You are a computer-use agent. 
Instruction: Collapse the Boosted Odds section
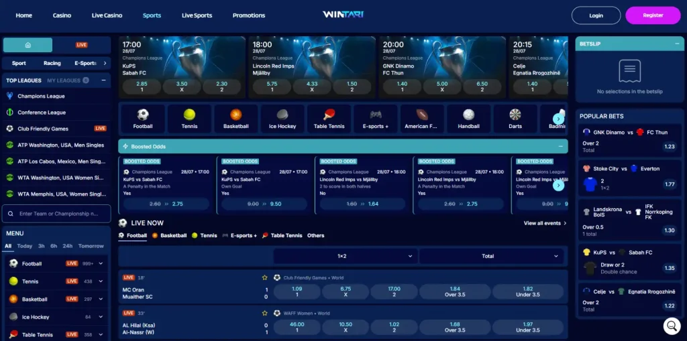(x=560, y=147)
